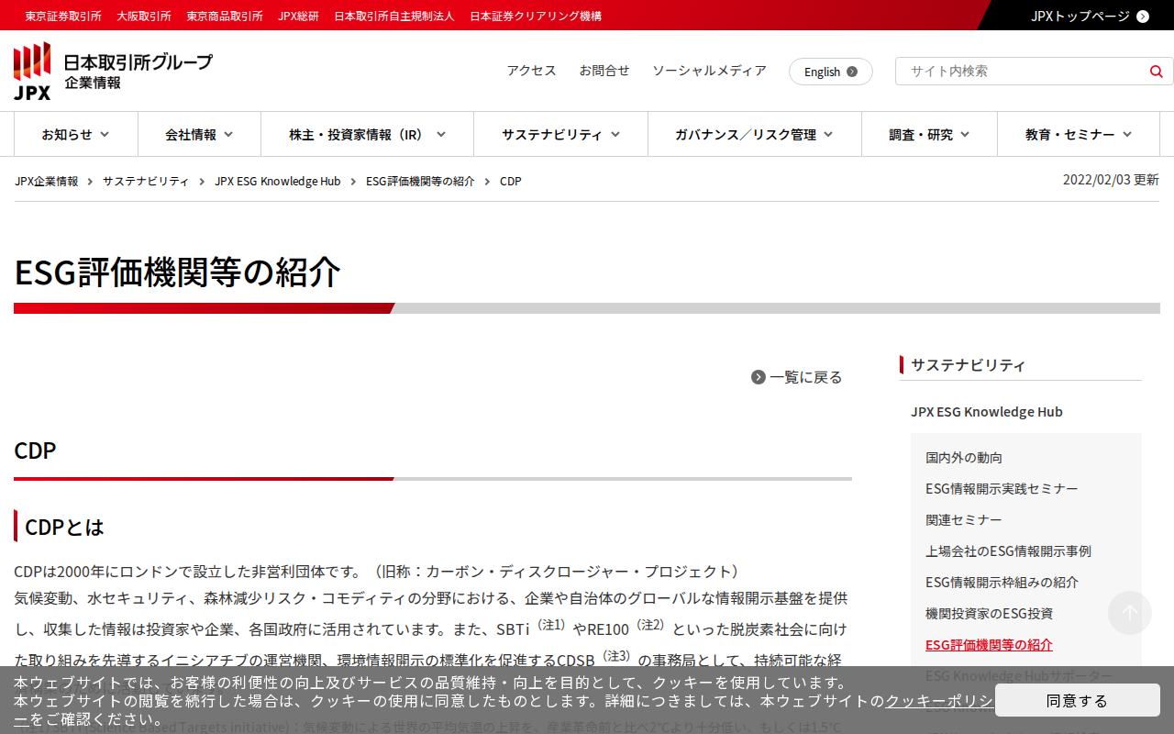Open 国内外の動向 in sidebar
The image size is (1174, 734).
(964, 457)
